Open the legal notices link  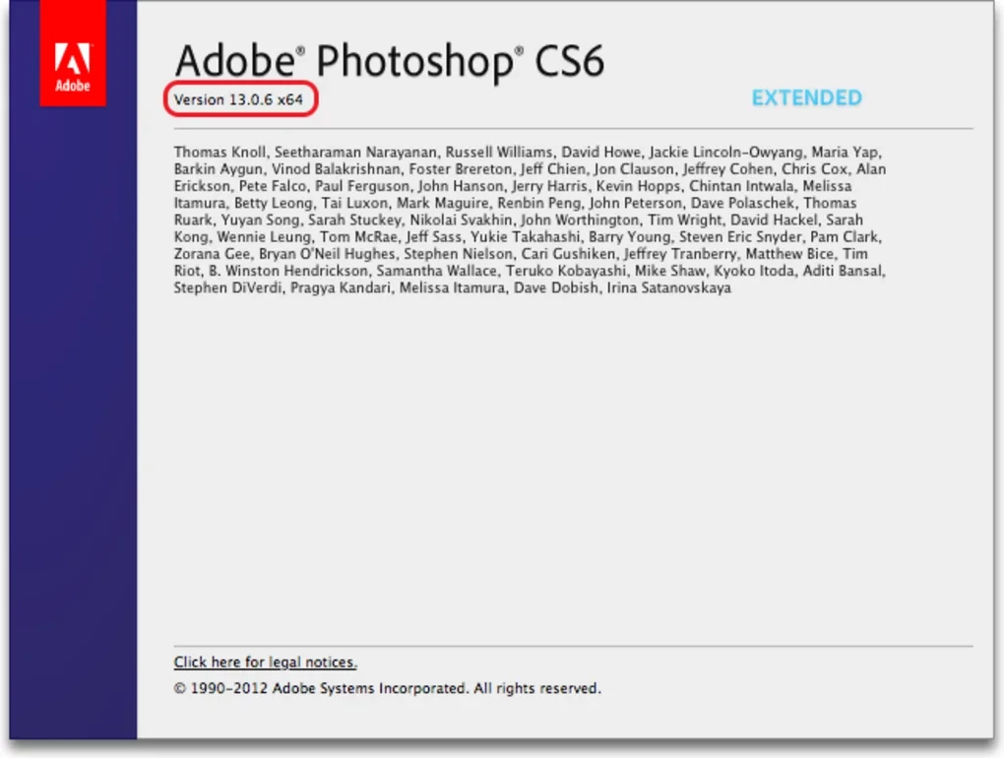pyautogui.click(x=265, y=663)
